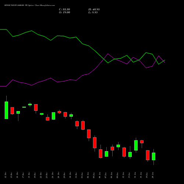Image resolution: width=184 pixels, height=184 pixels.
Task: Select the close value C: 33.30
Action: (x=64, y=10)
